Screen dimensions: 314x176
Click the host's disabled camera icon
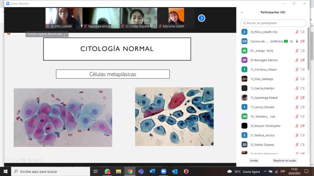point(302,41)
